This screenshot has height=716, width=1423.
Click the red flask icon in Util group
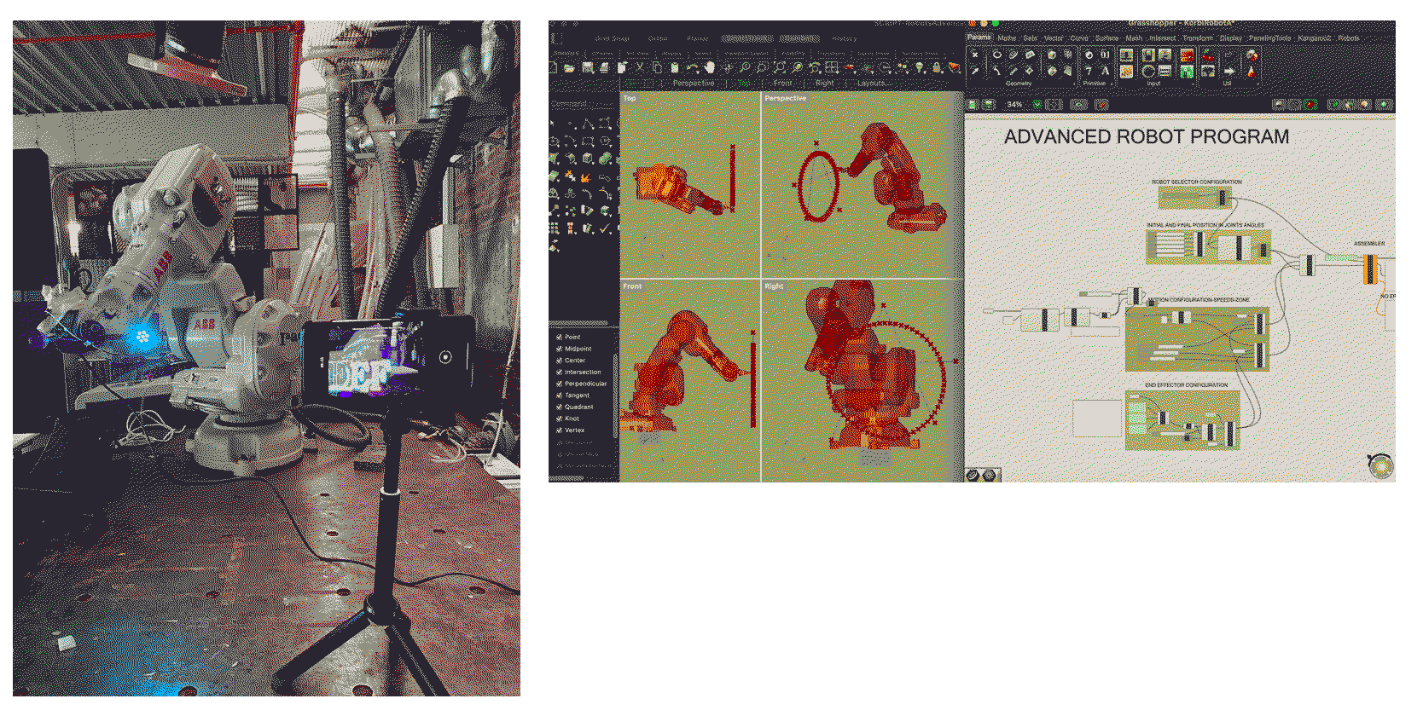[1251, 71]
